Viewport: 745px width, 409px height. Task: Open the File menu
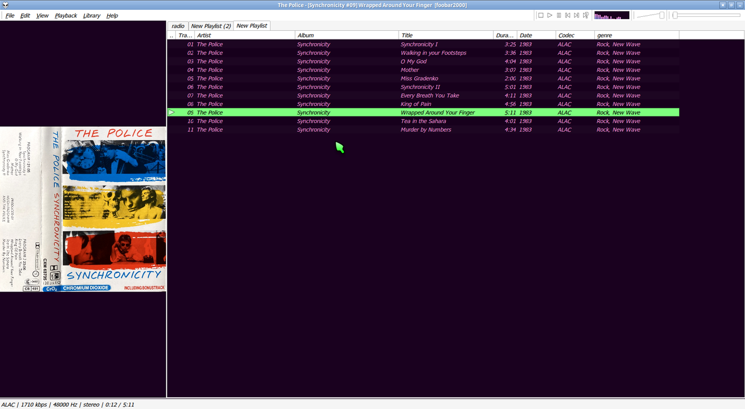point(10,16)
